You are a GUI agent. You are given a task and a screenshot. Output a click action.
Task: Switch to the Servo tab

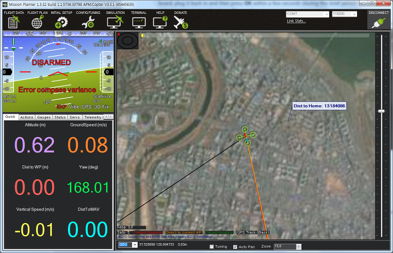tap(75, 117)
